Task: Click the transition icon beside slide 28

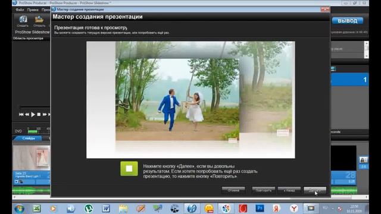Action: (x=364, y=160)
